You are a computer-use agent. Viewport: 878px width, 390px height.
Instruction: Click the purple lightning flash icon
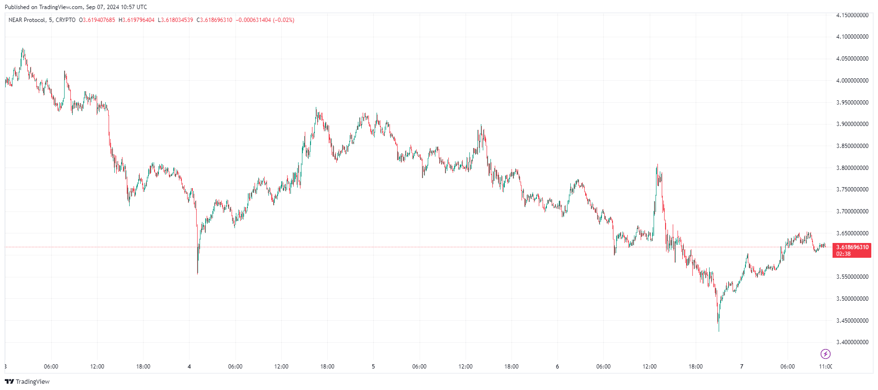pos(825,354)
